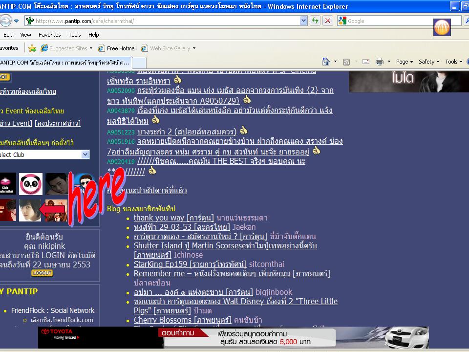Open the Tools menu in menu bar
The height and width of the screenshot is (352, 469).
point(74,35)
